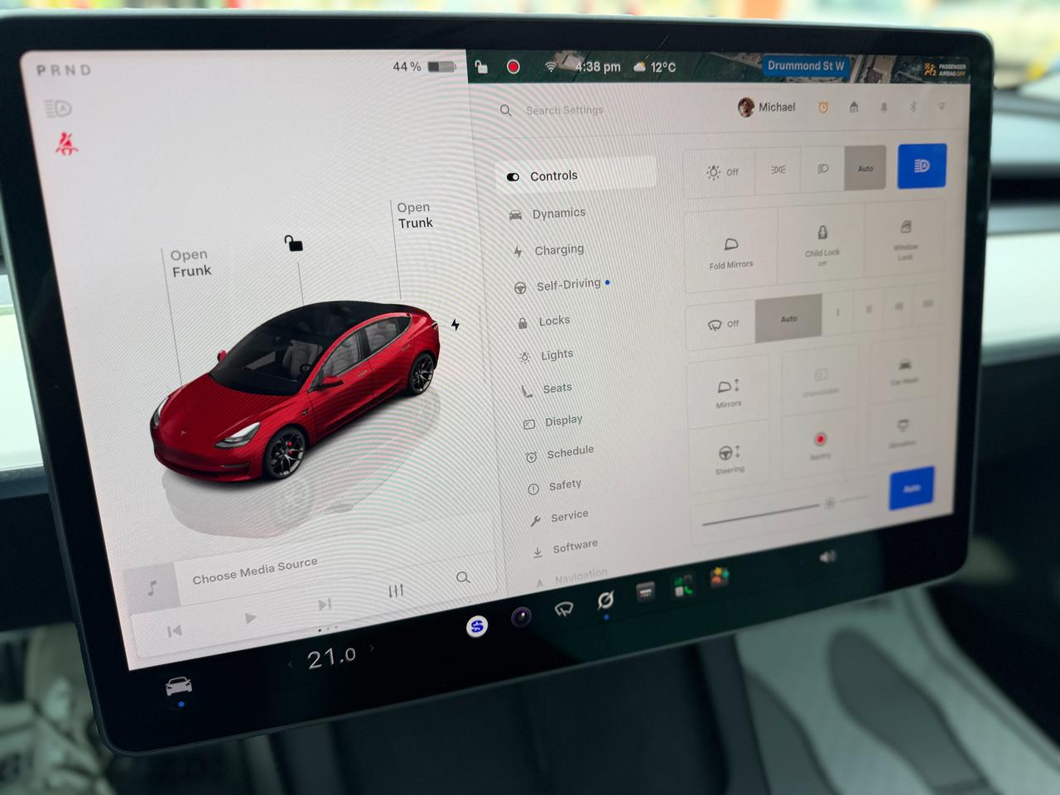Turn exterior lights Off
This screenshot has height=795, width=1060.
(720, 171)
